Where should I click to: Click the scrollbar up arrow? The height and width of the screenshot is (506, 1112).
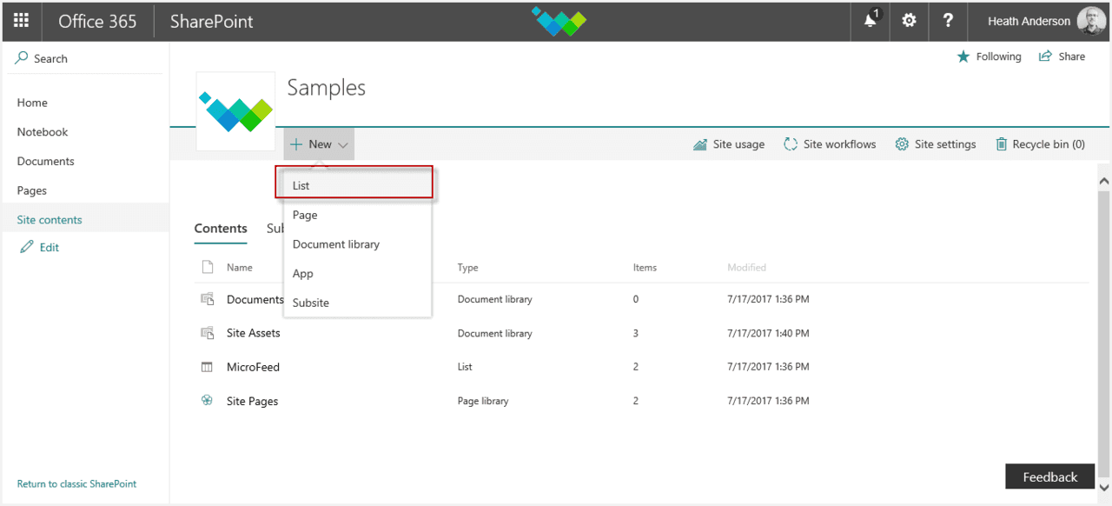tap(1104, 181)
